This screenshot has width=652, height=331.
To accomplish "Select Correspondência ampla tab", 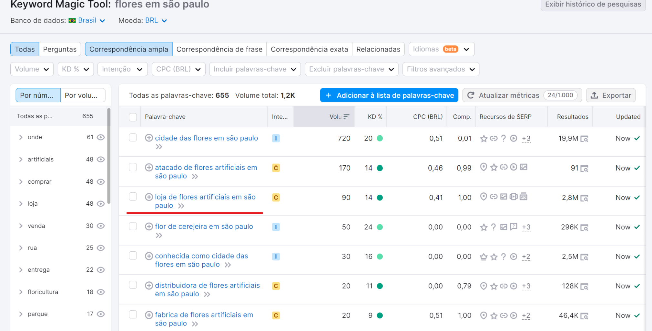I will pos(129,49).
